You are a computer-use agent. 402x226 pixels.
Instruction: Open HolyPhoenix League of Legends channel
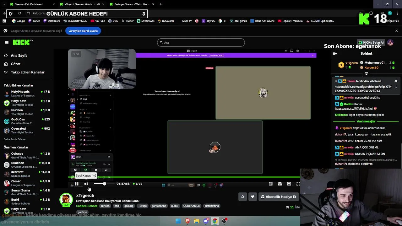(x=27, y=94)
